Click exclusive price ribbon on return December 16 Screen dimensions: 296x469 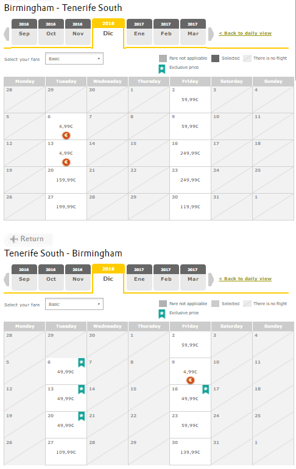pyautogui.click(x=206, y=389)
